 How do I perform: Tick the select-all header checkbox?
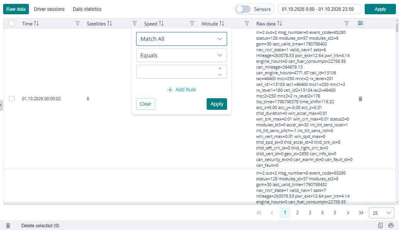point(12,24)
